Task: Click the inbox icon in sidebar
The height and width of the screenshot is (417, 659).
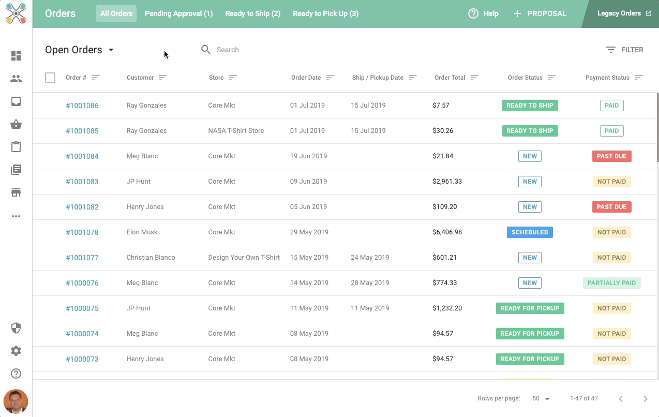Action: click(x=16, y=101)
